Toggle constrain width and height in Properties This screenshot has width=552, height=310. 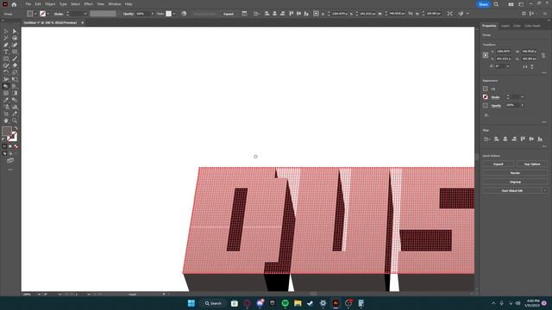pos(543,55)
